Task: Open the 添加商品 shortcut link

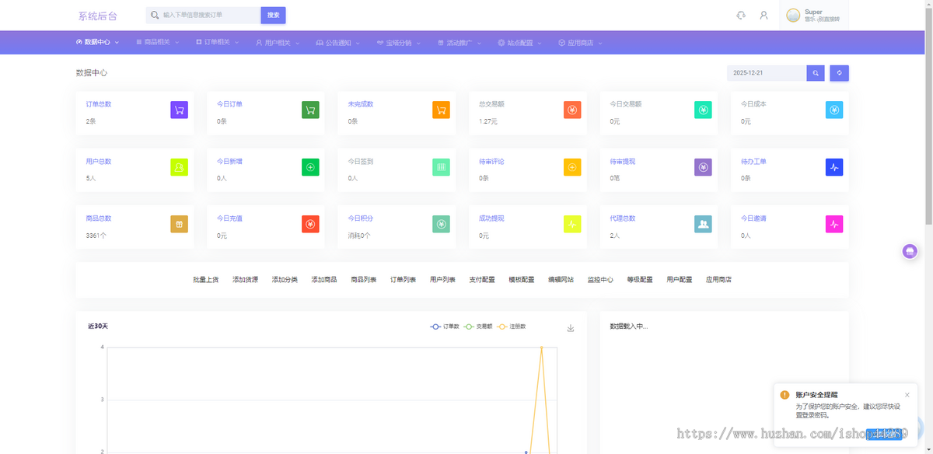Action: (324, 279)
